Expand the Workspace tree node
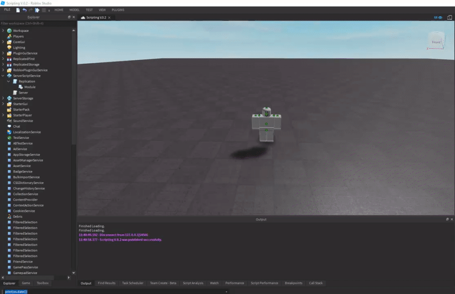Viewport: 455px width, 294px height. click(3, 30)
